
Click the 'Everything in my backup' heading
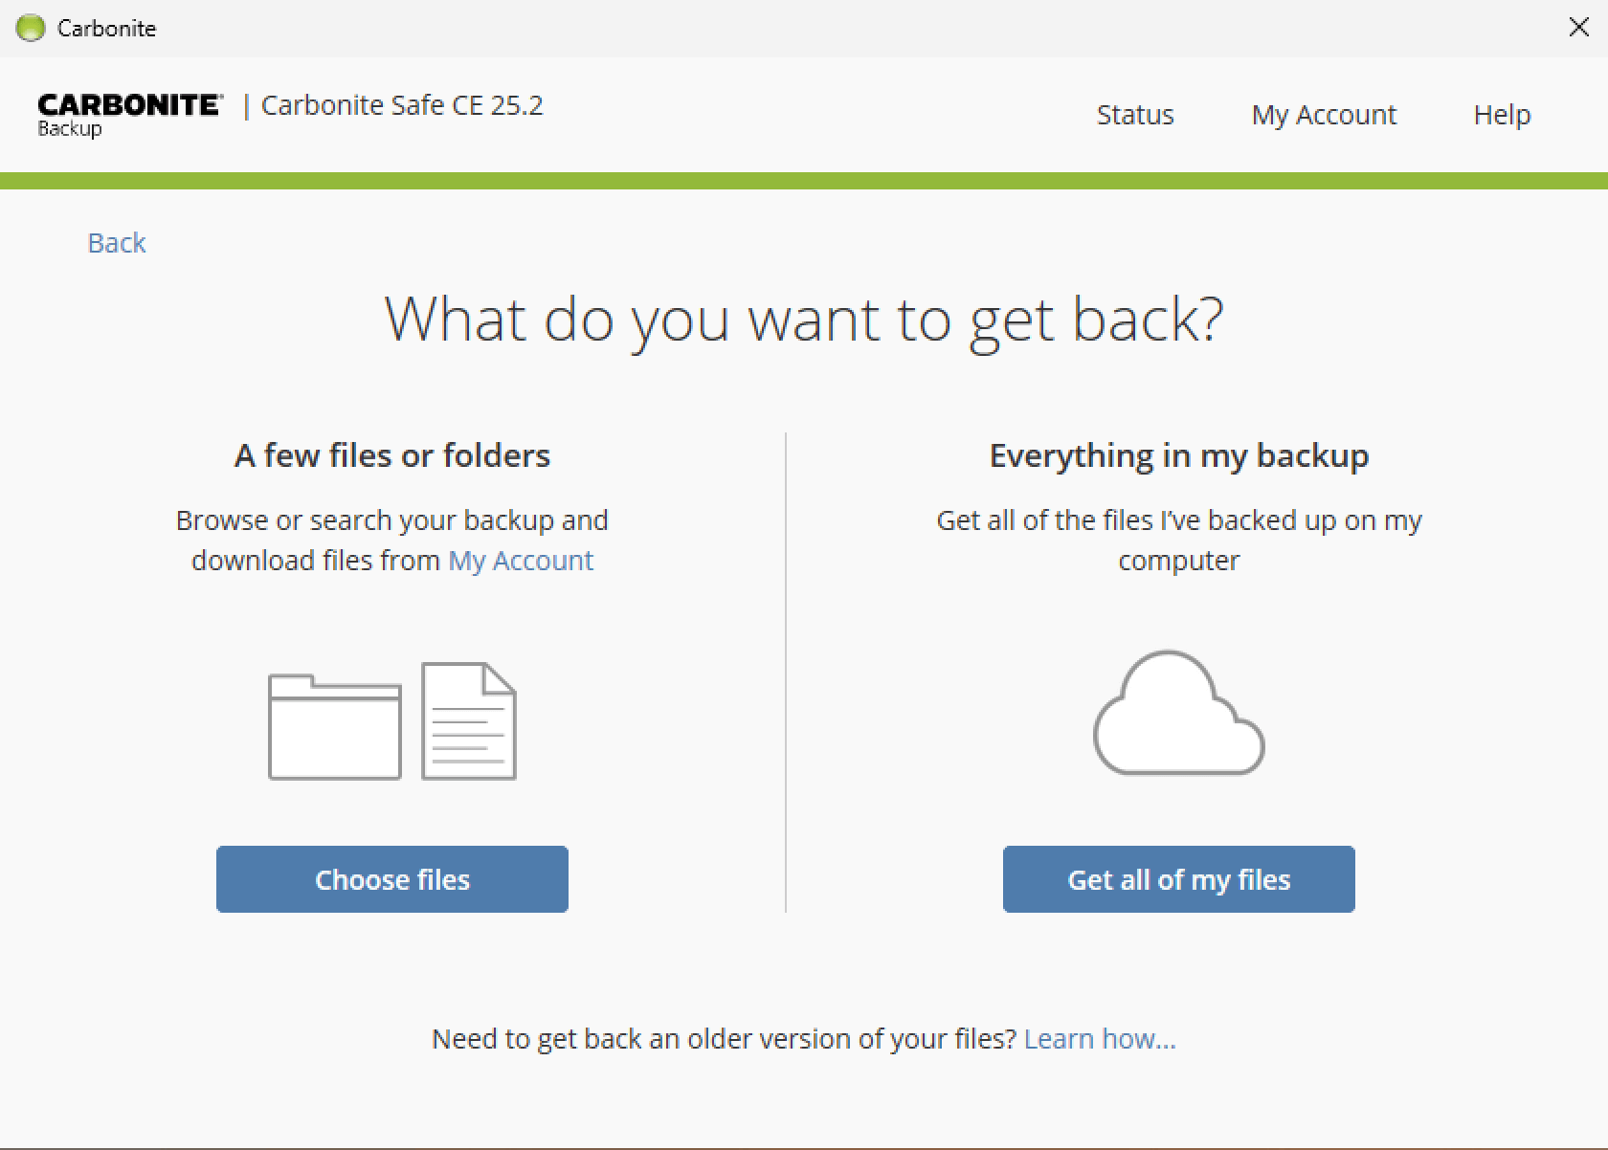[1179, 456]
